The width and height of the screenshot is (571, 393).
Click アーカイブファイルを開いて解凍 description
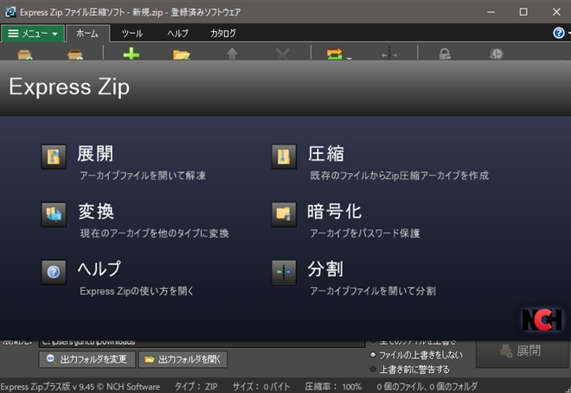[143, 176]
